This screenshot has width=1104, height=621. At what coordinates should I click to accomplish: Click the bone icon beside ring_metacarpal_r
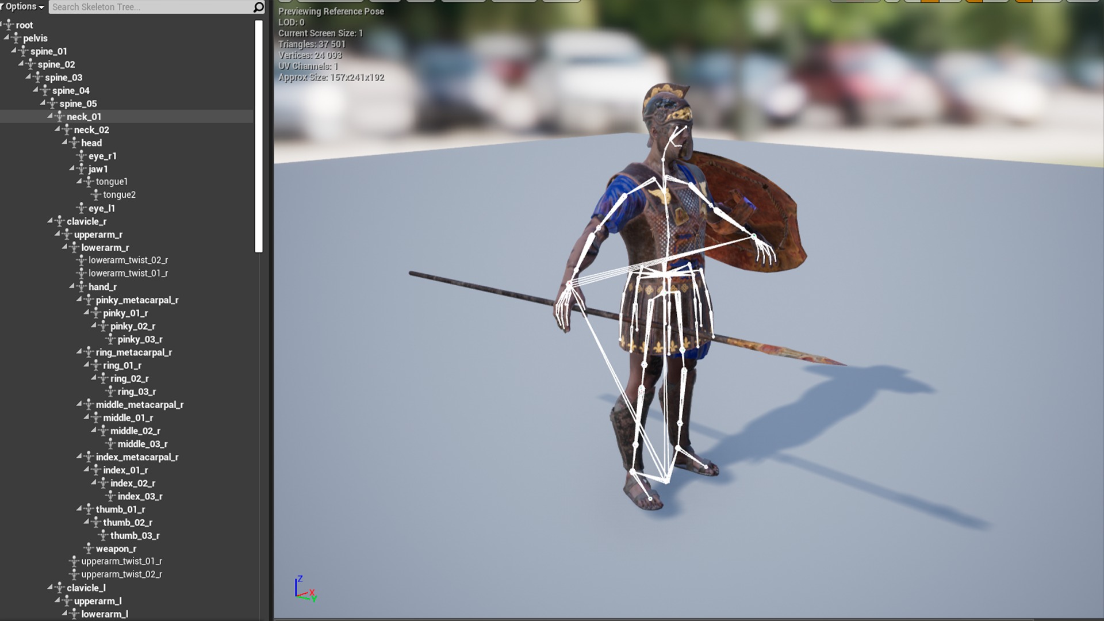click(x=89, y=352)
